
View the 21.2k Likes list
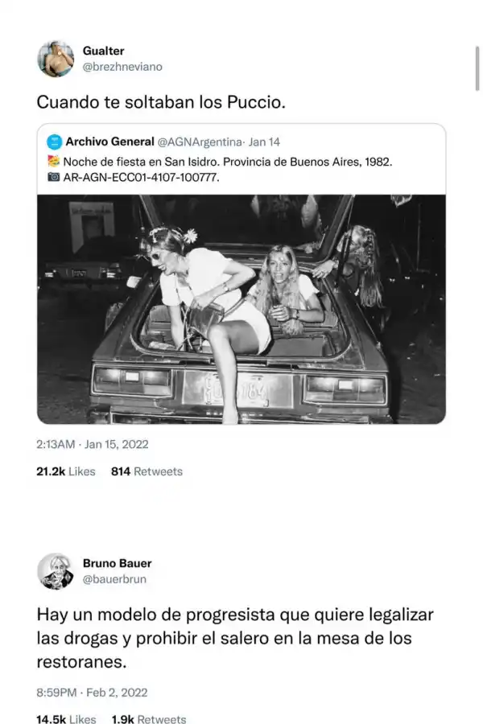coord(65,471)
